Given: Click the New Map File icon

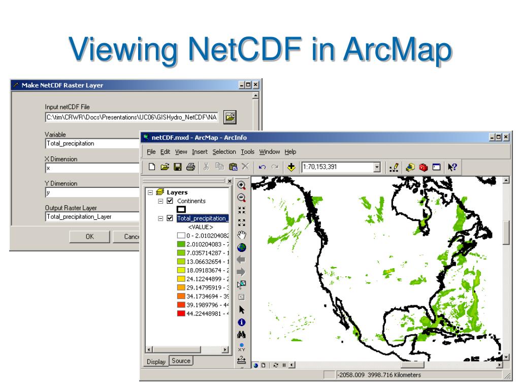Looking at the screenshot, I should click(x=152, y=167).
